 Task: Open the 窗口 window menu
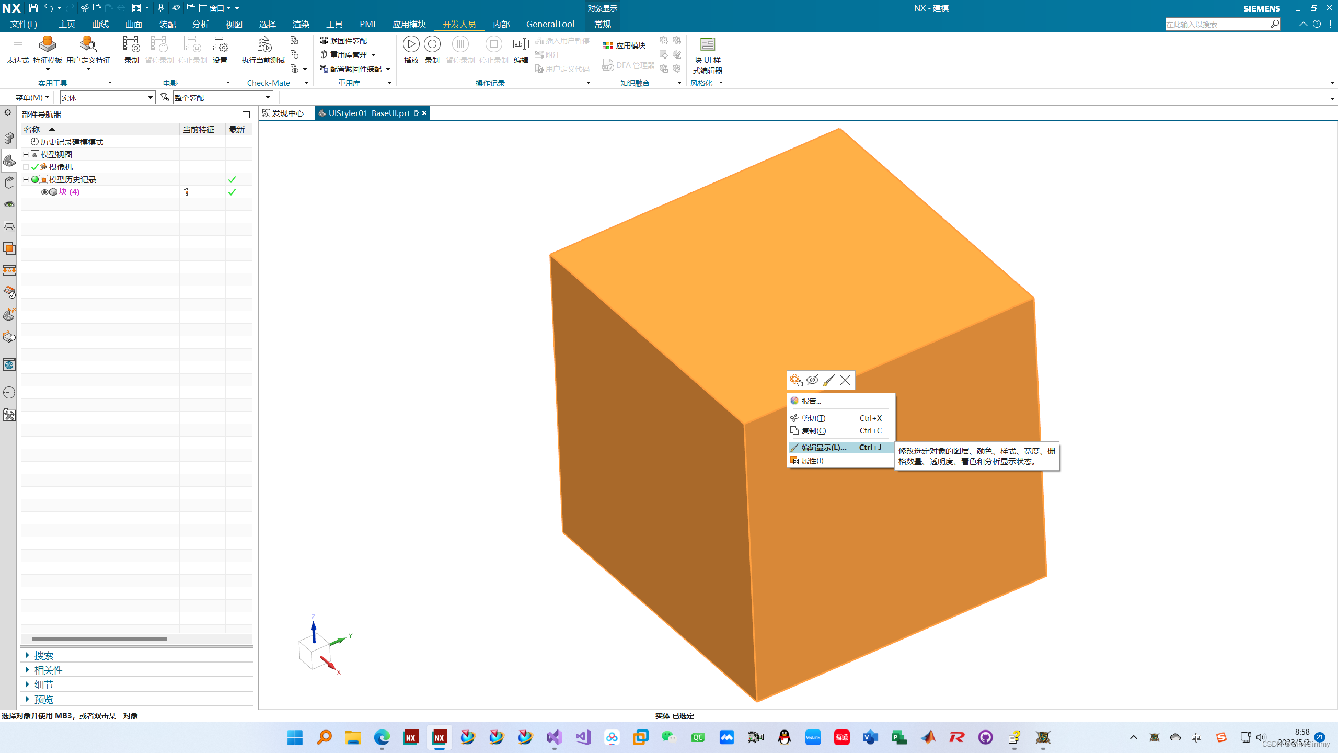pos(215,8)
